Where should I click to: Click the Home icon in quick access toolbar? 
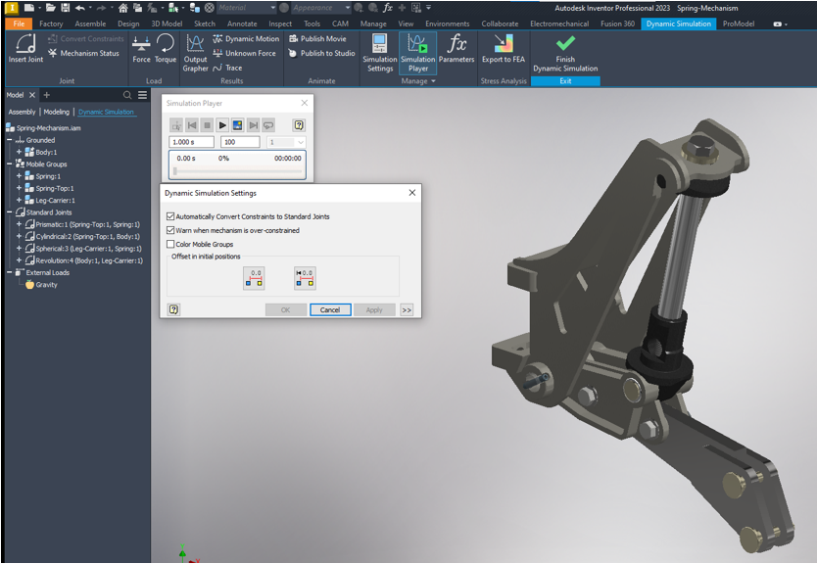[123, 8]
